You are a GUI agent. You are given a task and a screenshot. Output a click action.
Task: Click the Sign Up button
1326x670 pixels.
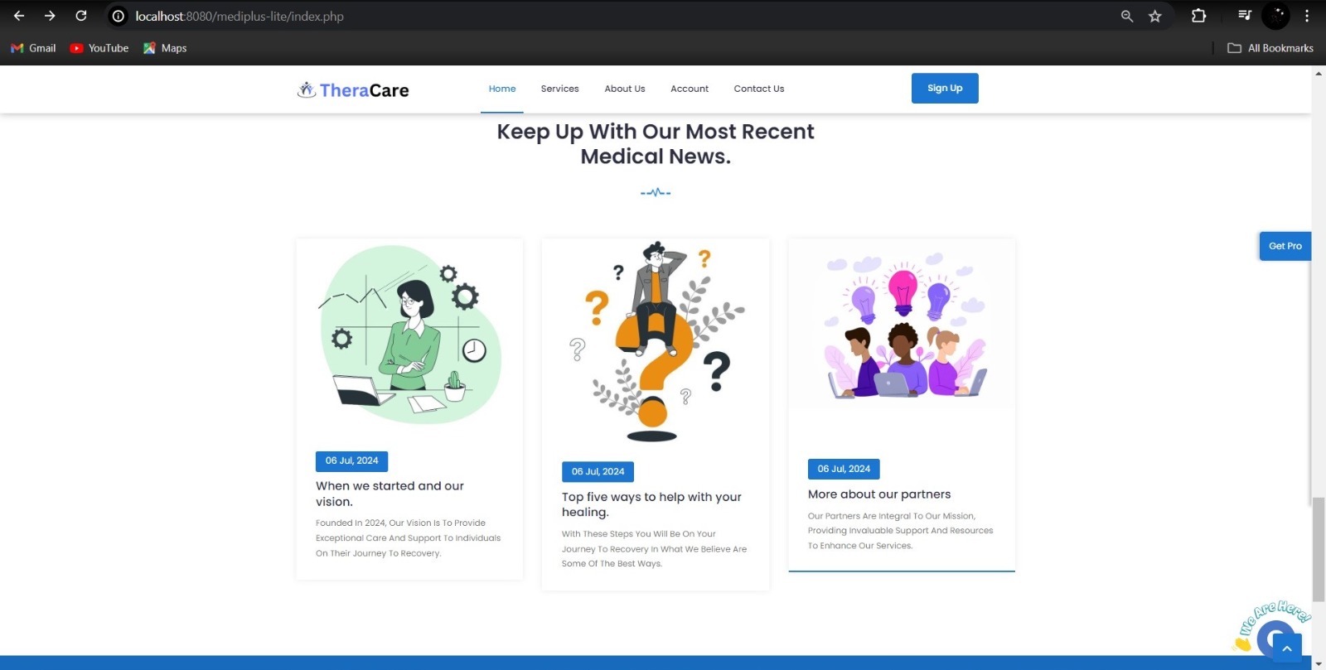(945, 89)
